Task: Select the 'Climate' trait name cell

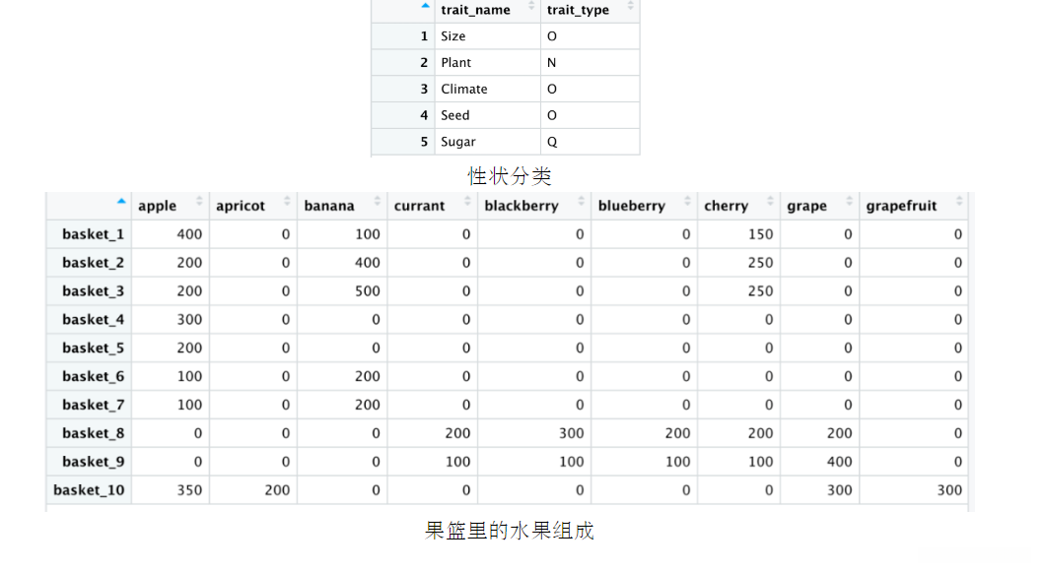Action: [488, 89]
